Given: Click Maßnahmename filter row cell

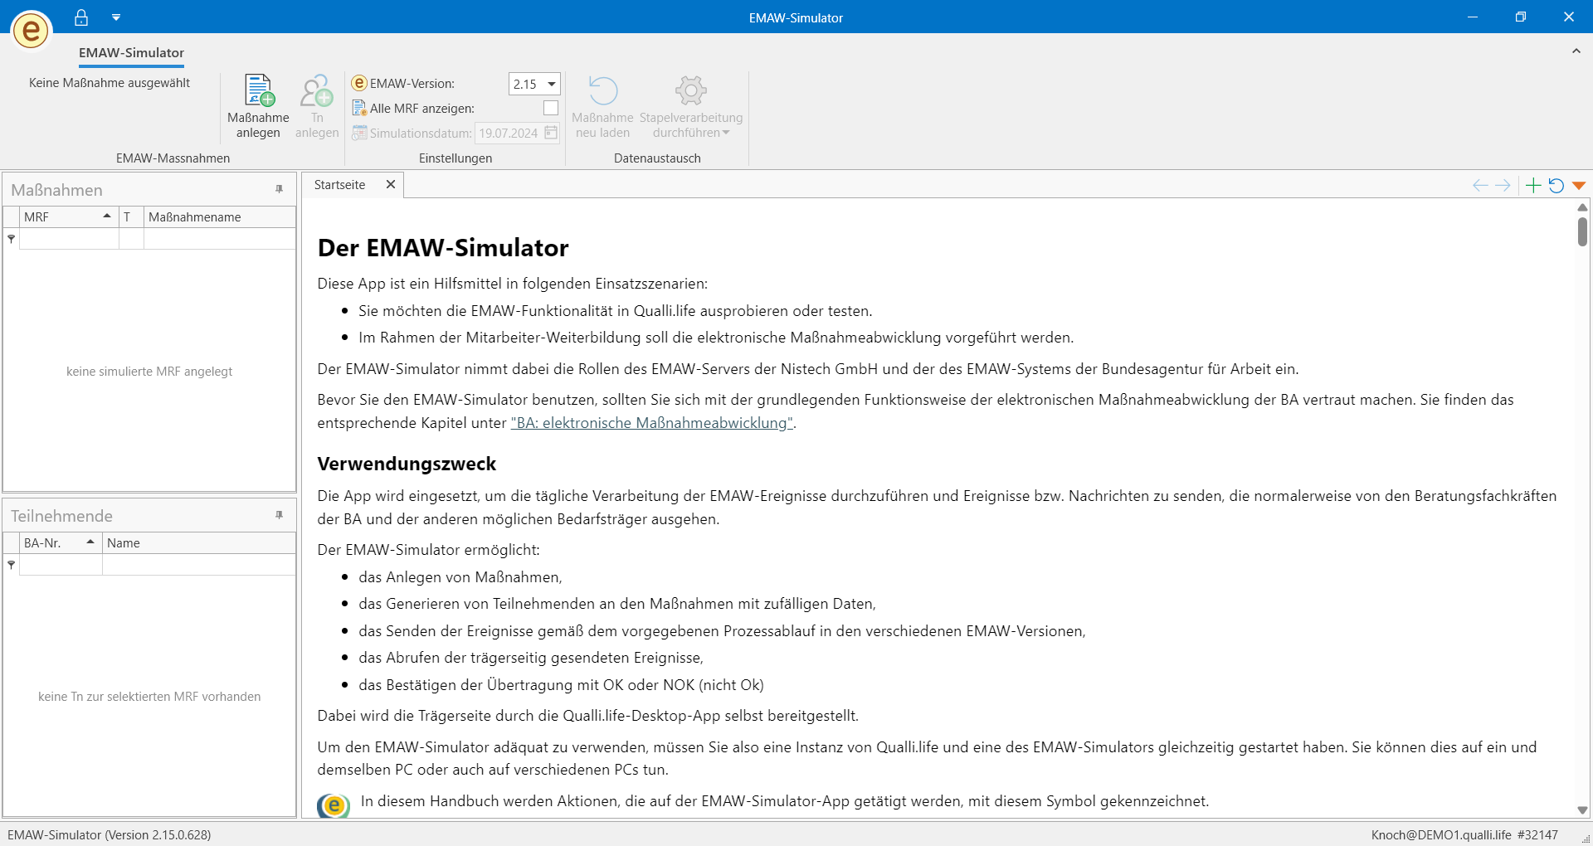Looking at the screenshot, I should (220, 239).
